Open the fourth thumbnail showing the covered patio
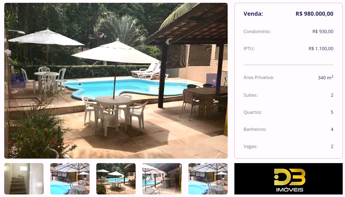The image size is (345, 197). point(162,179)
